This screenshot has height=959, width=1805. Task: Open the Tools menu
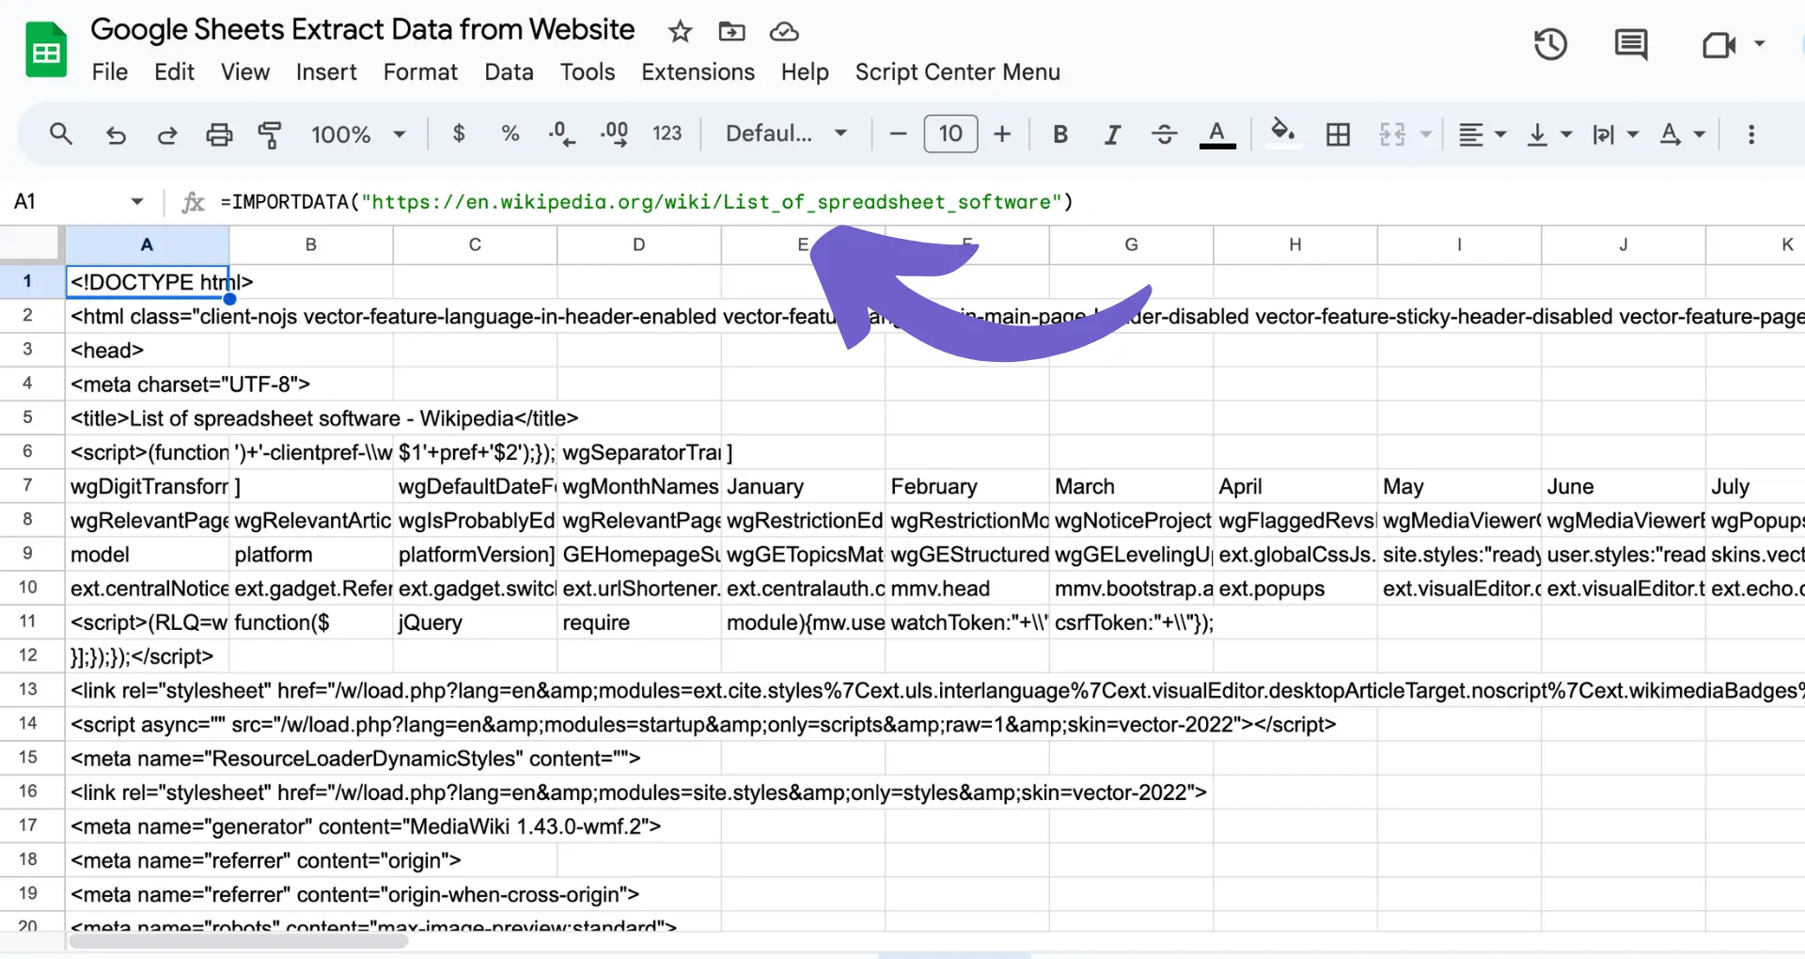point(588,72)
